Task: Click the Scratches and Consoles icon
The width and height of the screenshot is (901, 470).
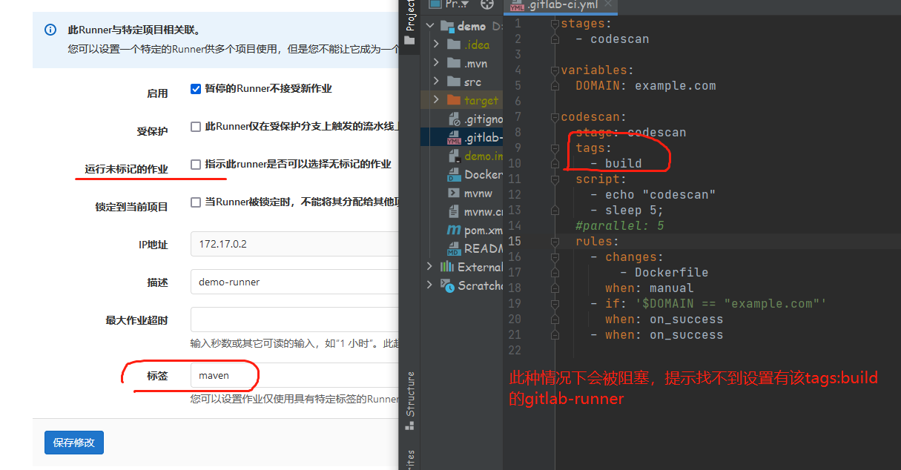Action: point(447,285)
